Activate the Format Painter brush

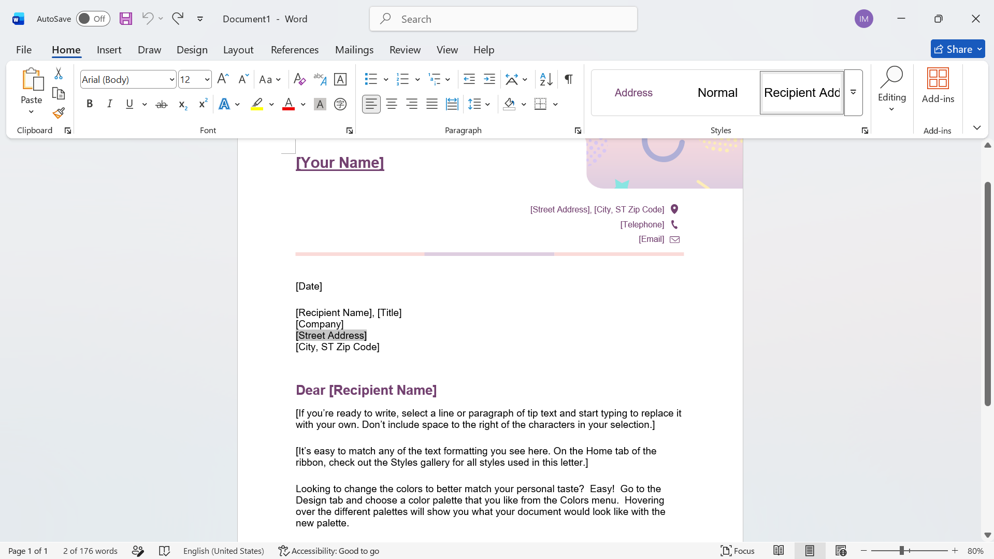click(x=59, y=112)
